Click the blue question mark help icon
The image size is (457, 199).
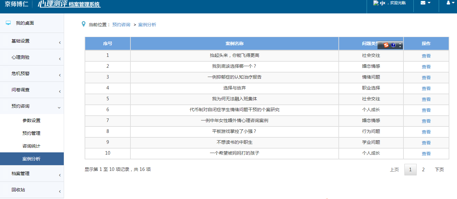pos(393,45)
